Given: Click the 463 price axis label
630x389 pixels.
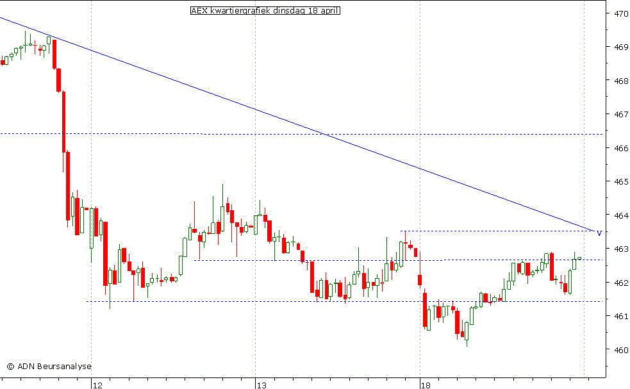Looking at the screenshot, I should click(621, 249).
